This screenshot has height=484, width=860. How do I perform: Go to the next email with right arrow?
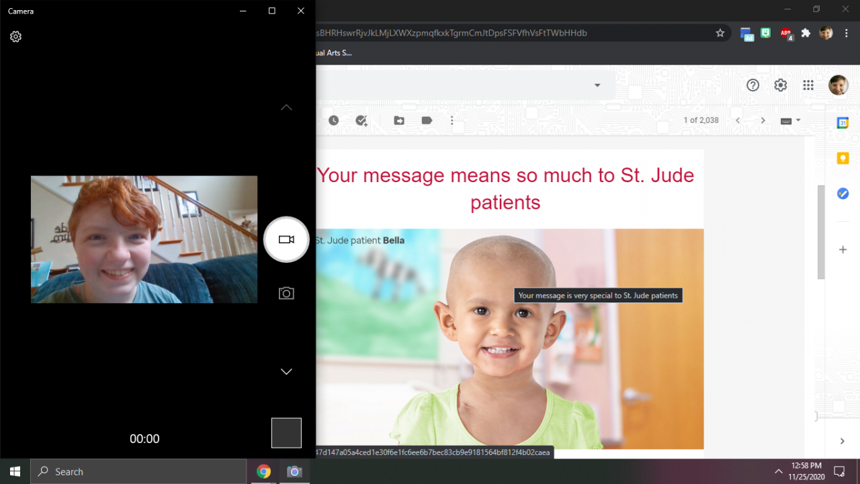point(763,120)
